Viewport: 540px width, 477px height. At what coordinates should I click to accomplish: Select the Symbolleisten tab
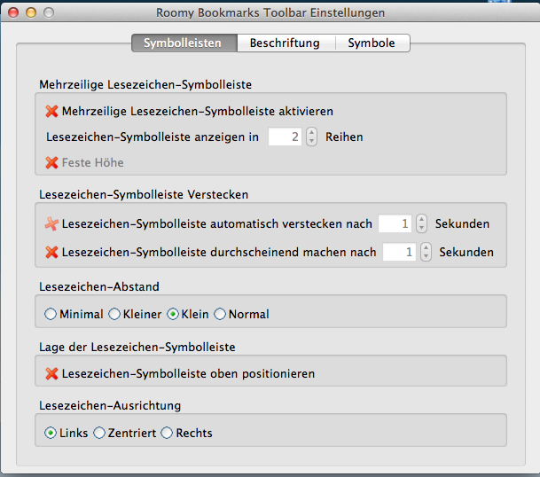tap(184, 43)
